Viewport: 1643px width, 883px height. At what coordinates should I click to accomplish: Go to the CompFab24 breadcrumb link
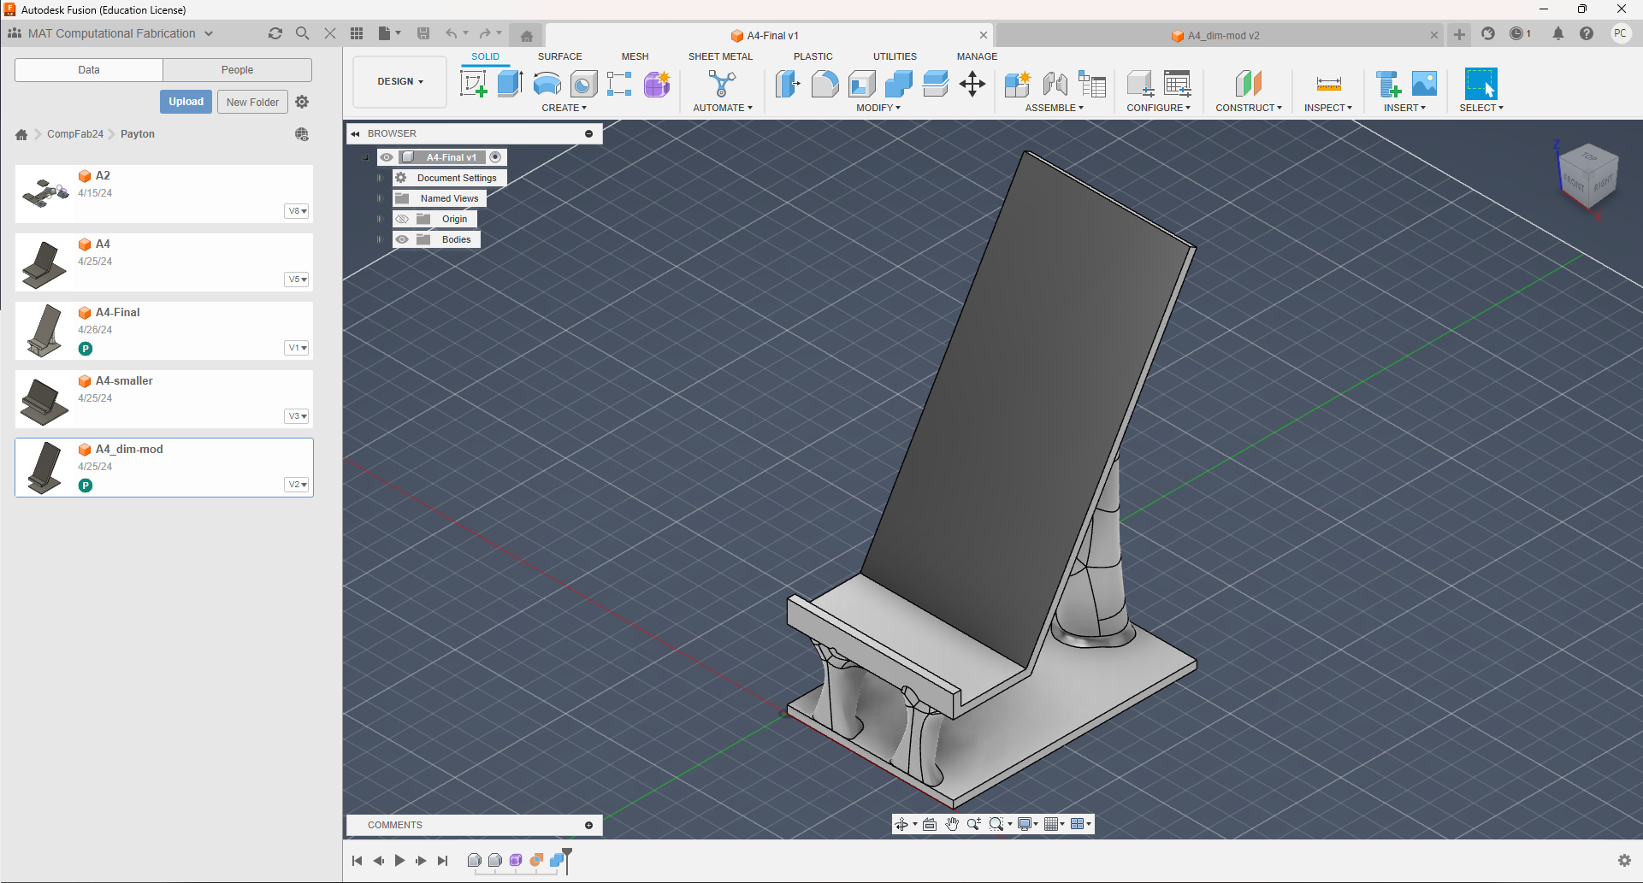click(75, 134)
